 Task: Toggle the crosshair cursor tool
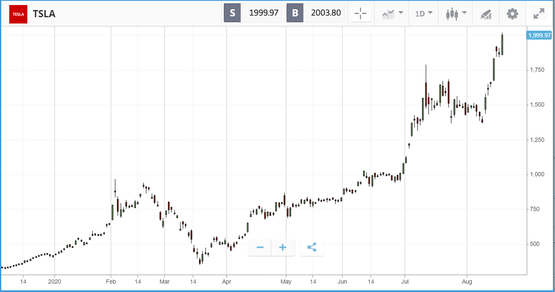[x=361, y=13]
